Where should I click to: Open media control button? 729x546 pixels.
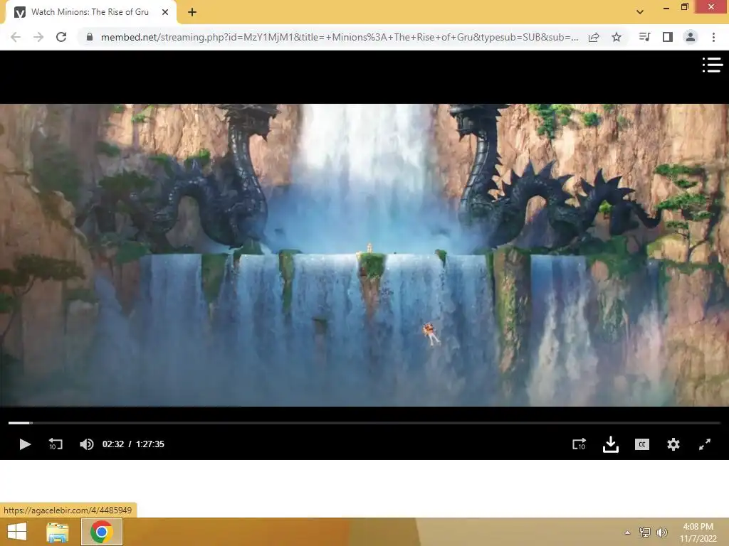(644, 37)
